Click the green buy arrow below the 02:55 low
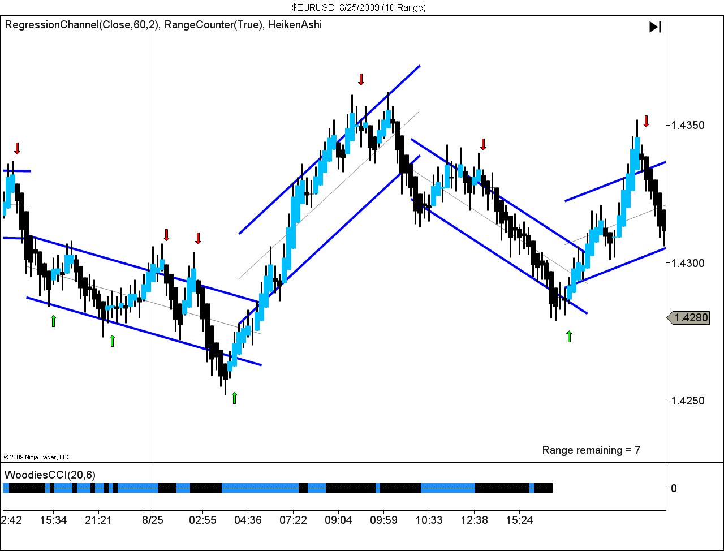Viewport: 724px width, 551px height. tap(234, 399)
